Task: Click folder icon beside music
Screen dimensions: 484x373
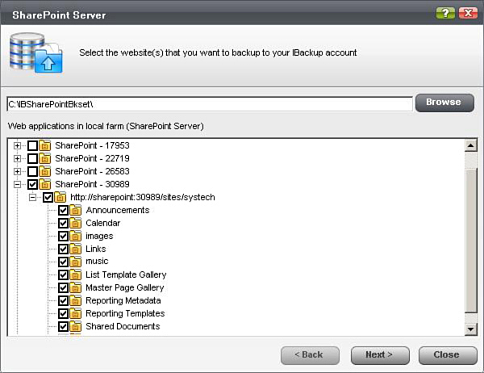Action: pyautogui.click(x=76, y=262)
